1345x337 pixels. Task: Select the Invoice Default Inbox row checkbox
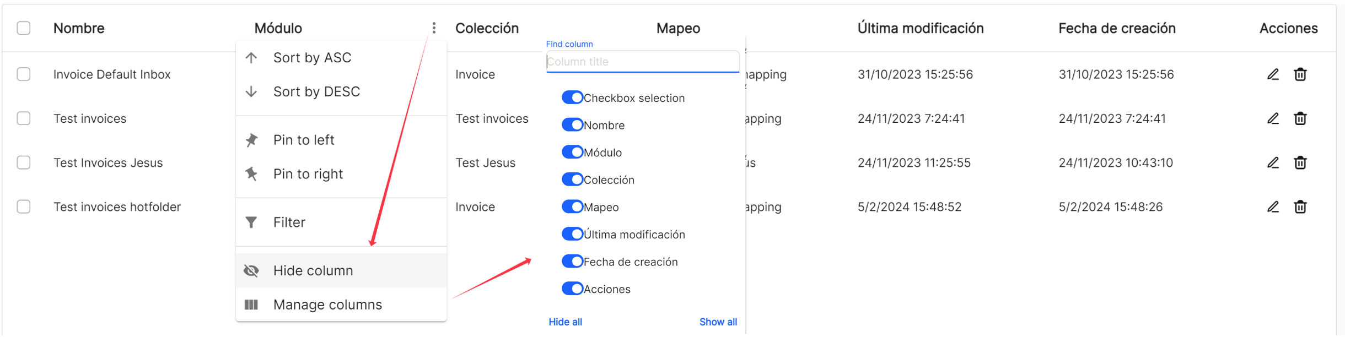click(x=24, y=74)
